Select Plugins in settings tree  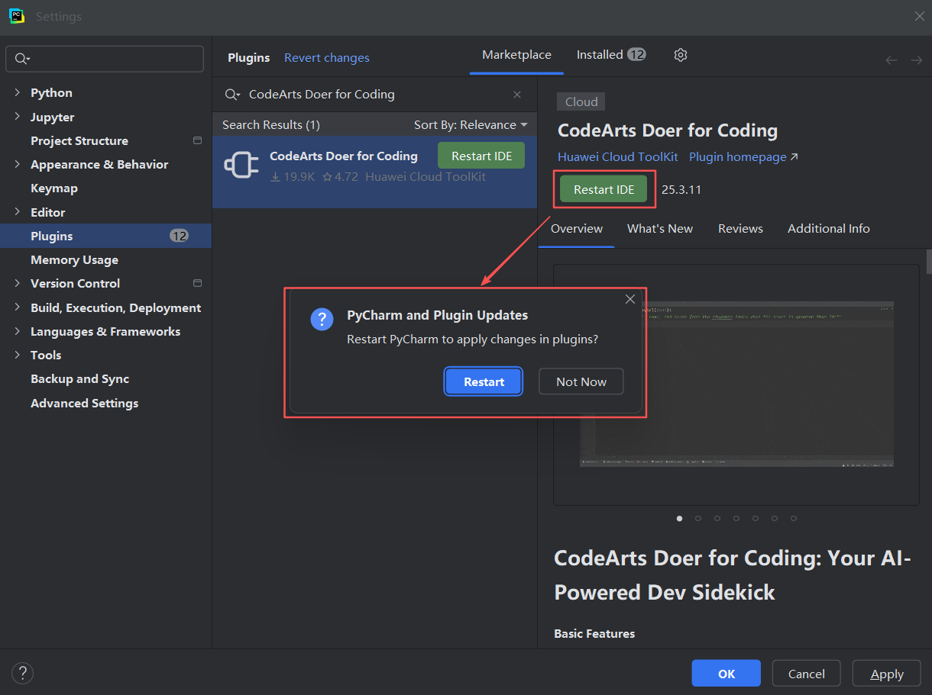point(105,236)
